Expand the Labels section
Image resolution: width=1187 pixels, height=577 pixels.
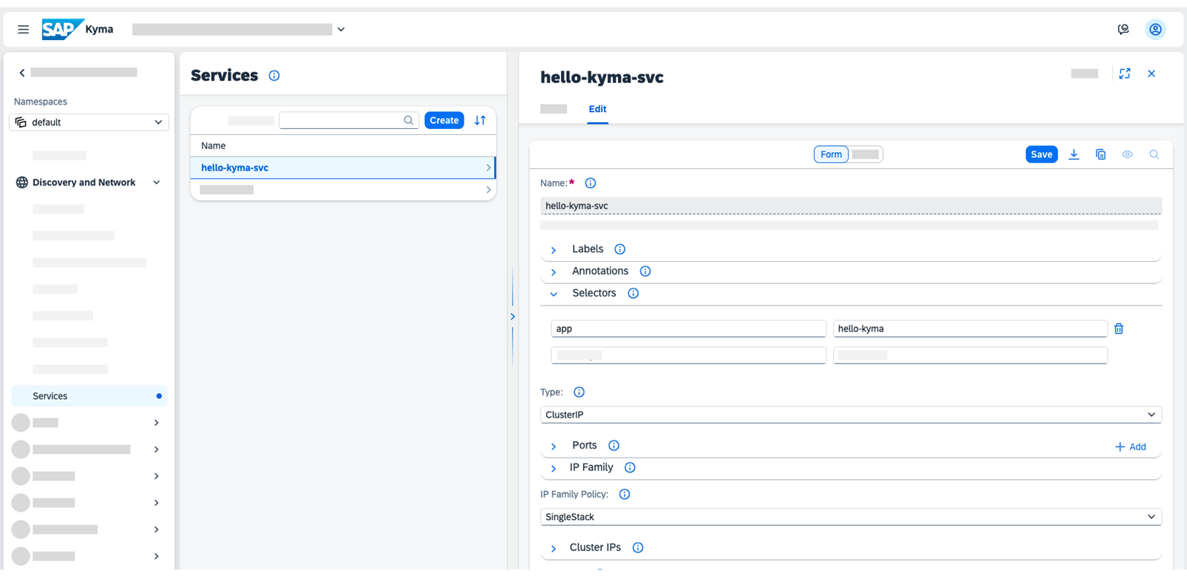(x=553, y=250)
